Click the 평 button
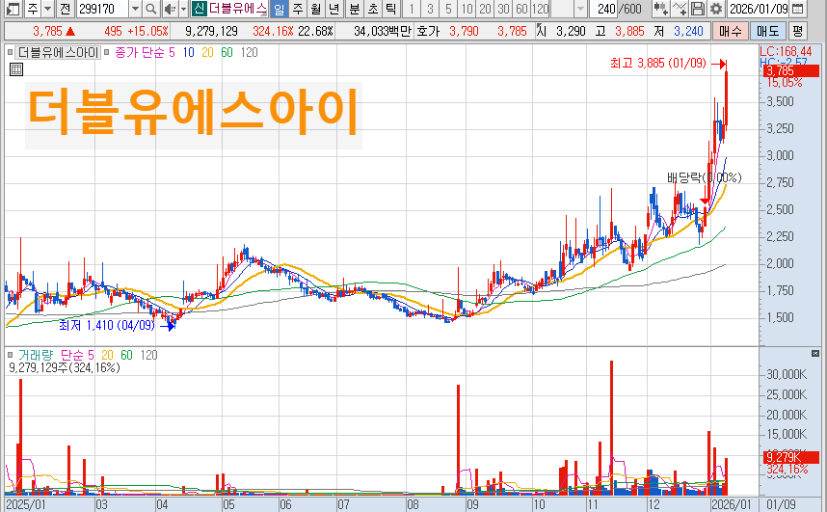The width and height of the screenshot is (827, 512). (x=798, y=31)
